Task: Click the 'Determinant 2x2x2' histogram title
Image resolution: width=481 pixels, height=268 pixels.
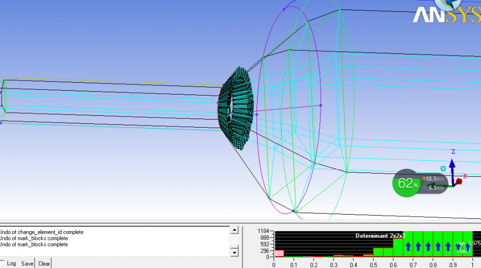Action: coord(381,236)
